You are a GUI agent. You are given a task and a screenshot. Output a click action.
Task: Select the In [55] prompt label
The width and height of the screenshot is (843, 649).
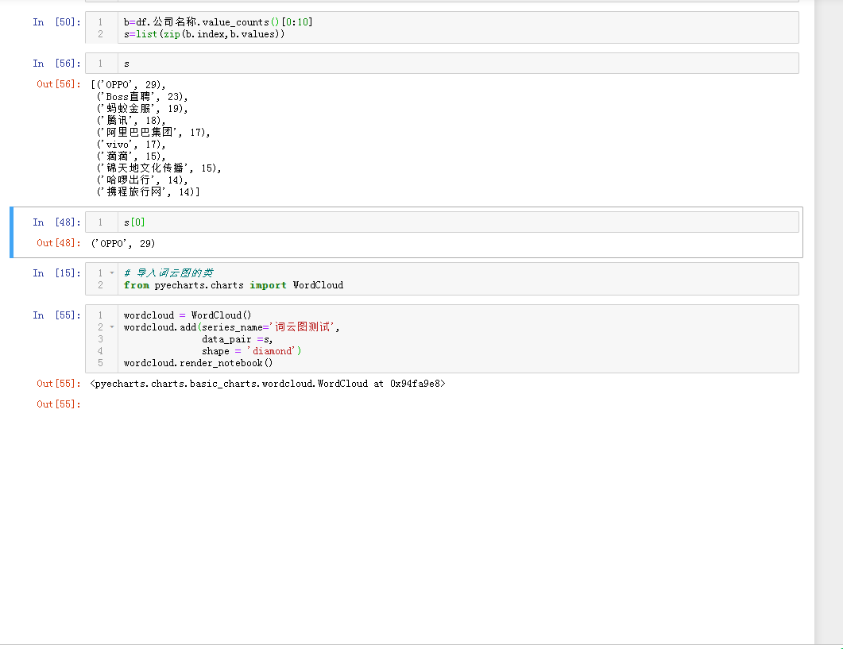pos(56,315)
